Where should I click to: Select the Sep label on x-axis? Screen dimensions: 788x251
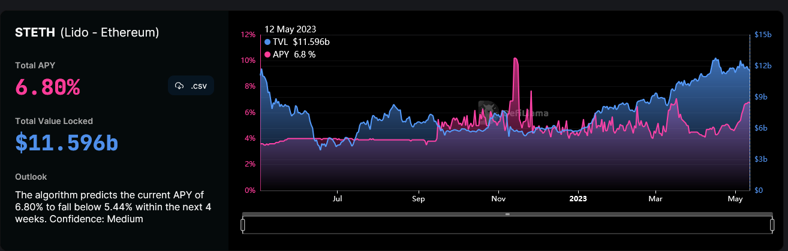(x=419, y=198)
